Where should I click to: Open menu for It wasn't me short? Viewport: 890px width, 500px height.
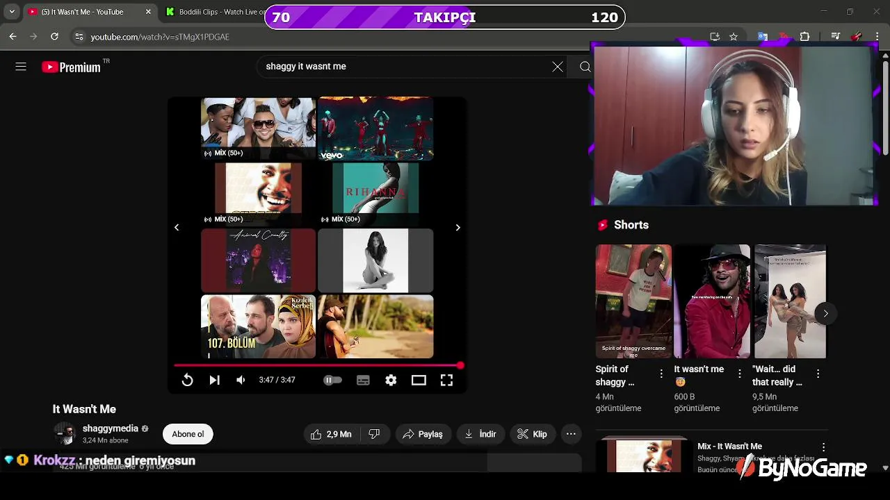pyautogui.click(x=739, y=374)
